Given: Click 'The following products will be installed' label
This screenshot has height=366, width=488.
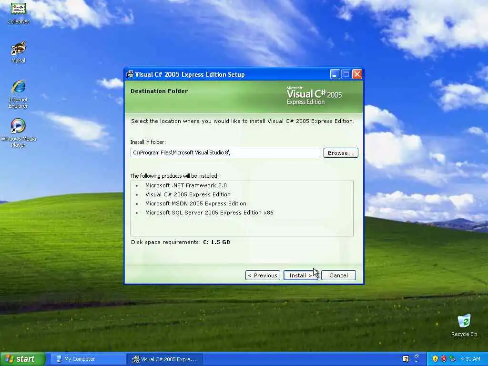Looking at the screenshot, I should [174, 176].
